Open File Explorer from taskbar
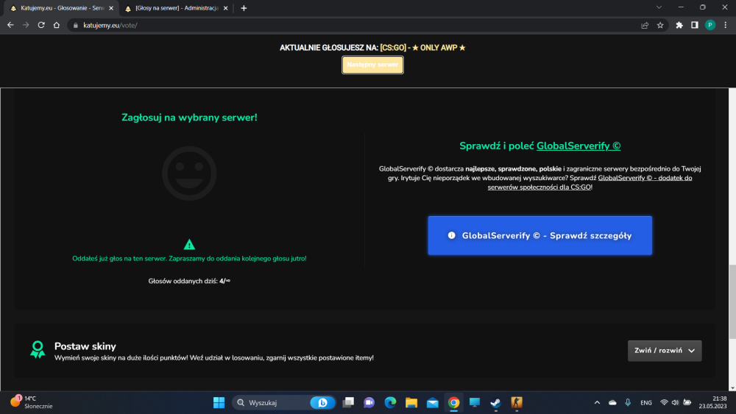 pyautogui.click(x=411, y=402)
